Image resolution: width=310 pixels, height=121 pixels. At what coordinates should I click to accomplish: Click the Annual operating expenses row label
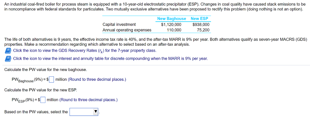[127, 30]
